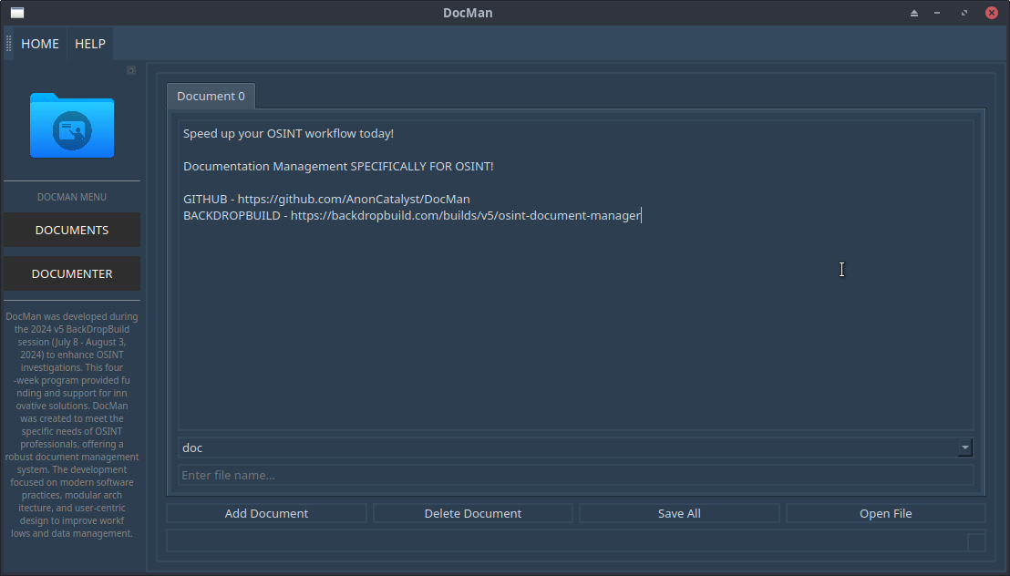Open the DOCUMENTS section
This screenshot has height=576, width=1010.
point(72,230)
